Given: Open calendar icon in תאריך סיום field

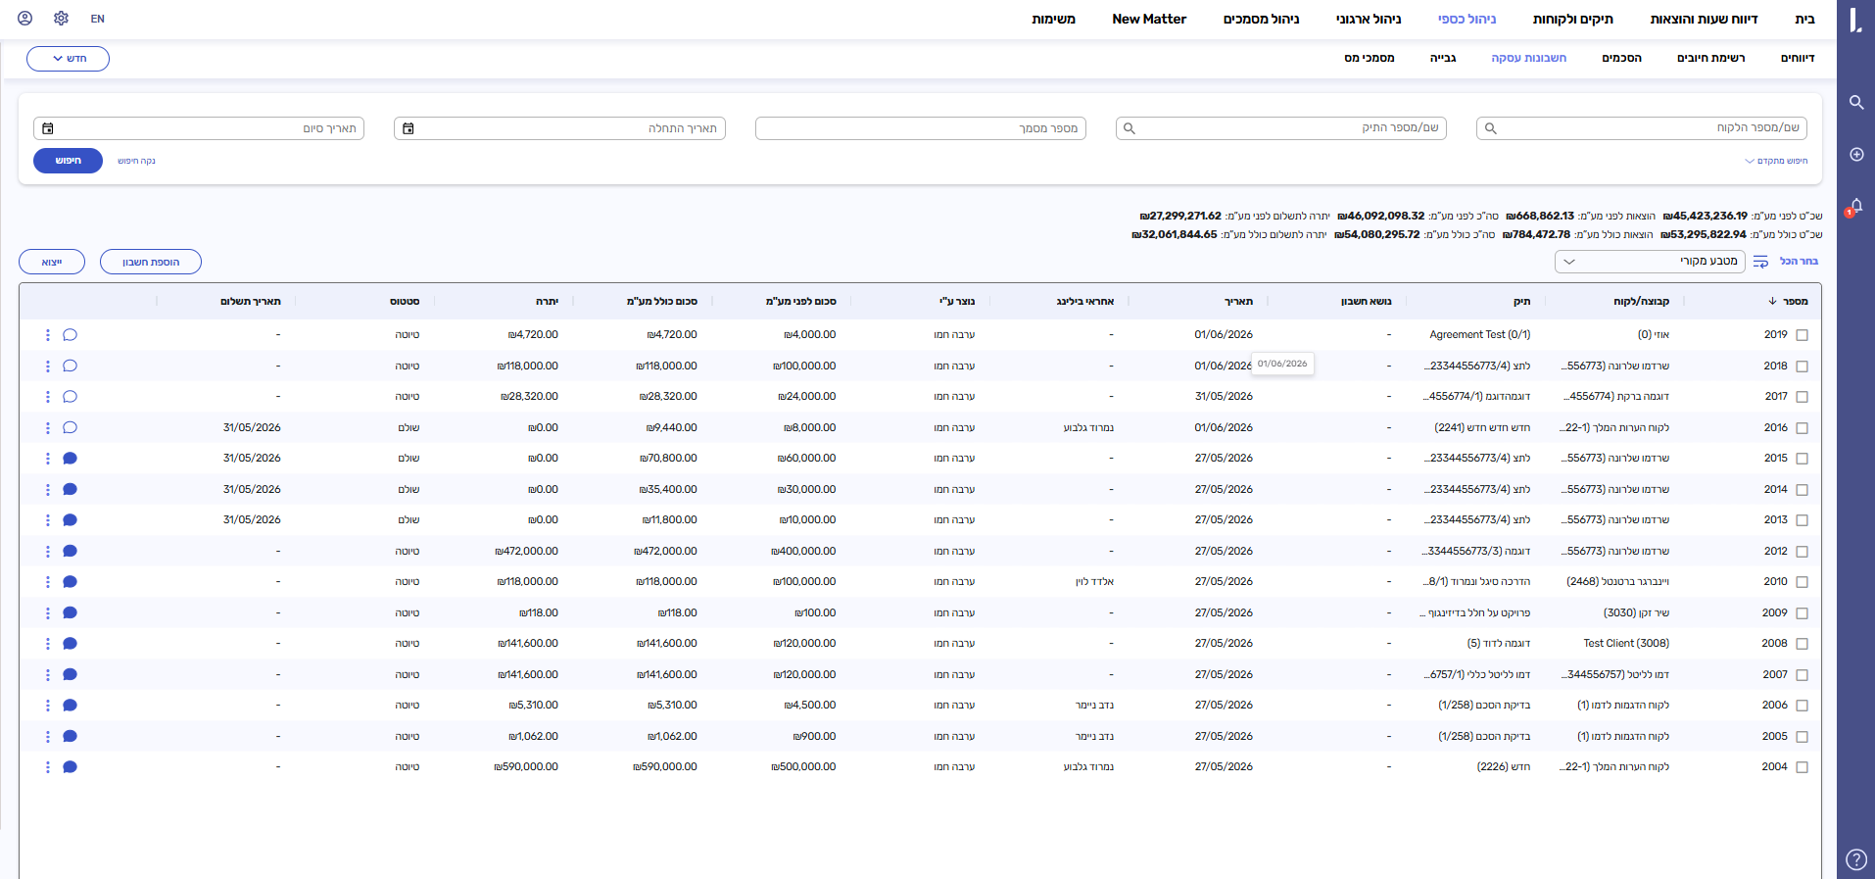Looking at the screenshot, I should [48, 128].
